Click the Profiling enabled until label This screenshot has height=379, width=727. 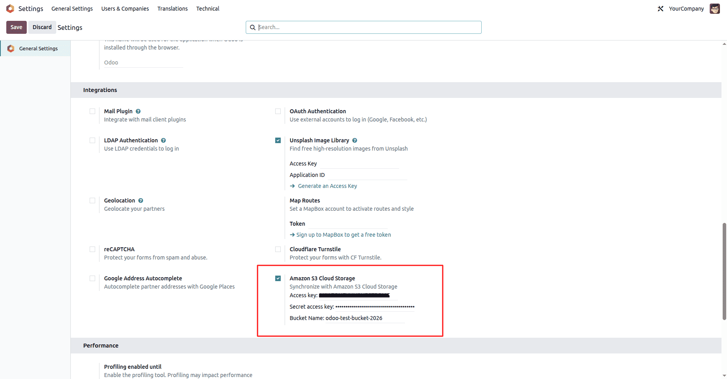[133, 367]
